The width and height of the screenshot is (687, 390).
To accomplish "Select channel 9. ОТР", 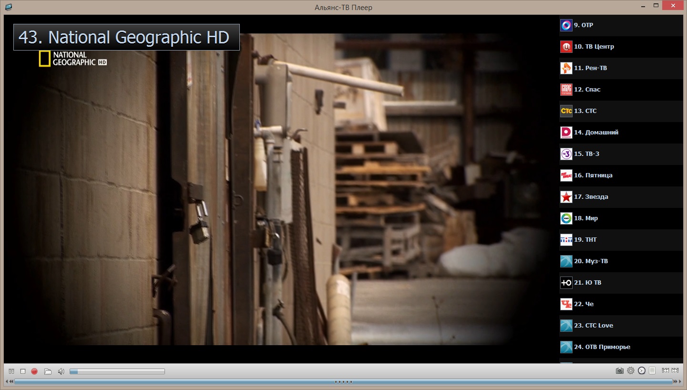I will 621,25.
